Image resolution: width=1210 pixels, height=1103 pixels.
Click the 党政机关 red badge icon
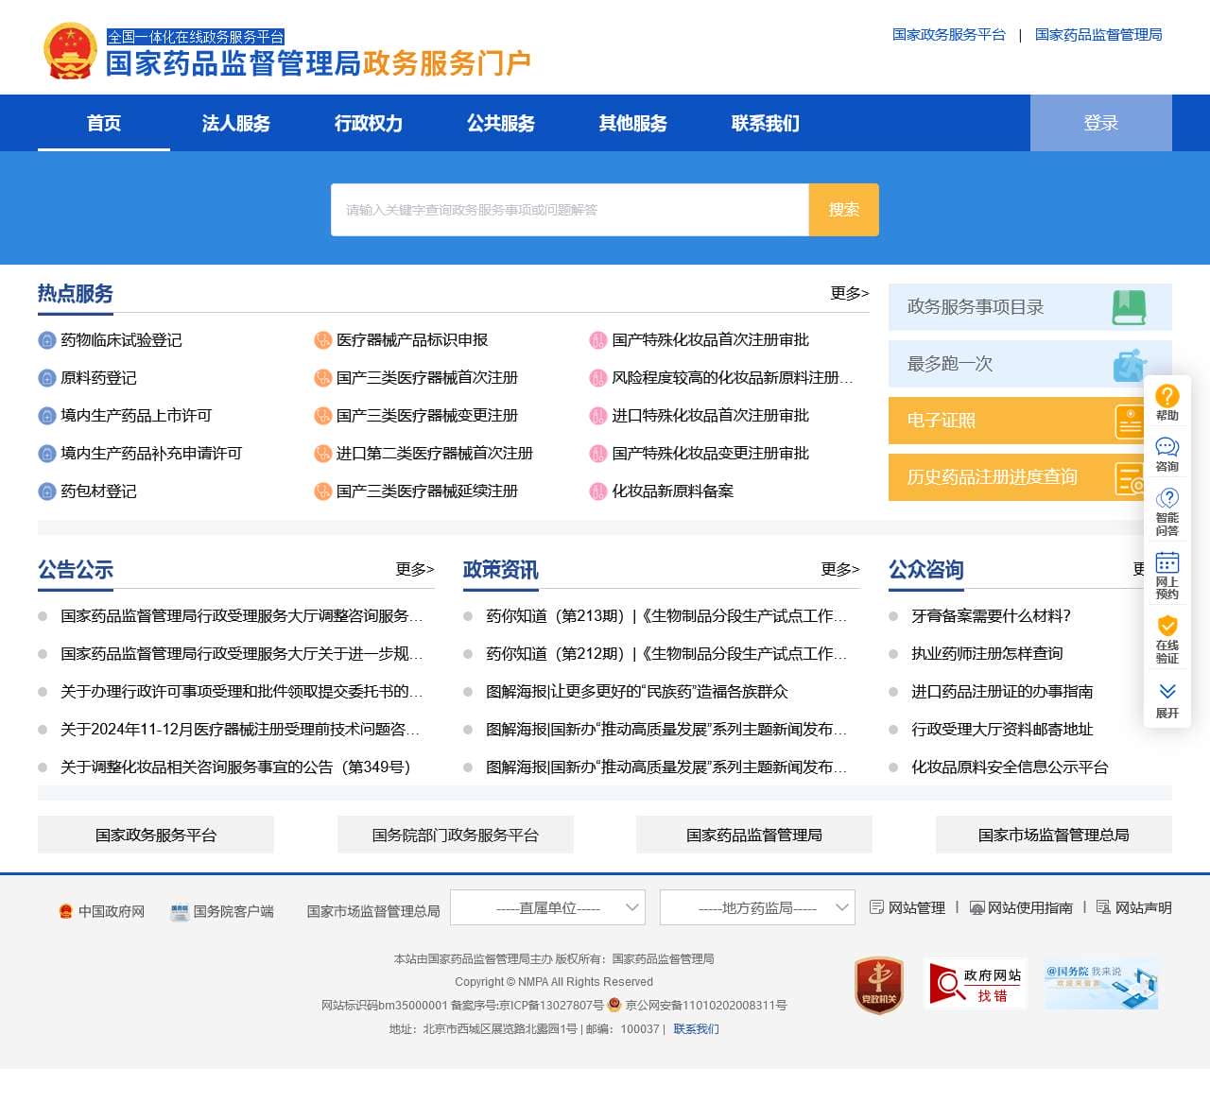pyautogui.click(x=879, y=985)
